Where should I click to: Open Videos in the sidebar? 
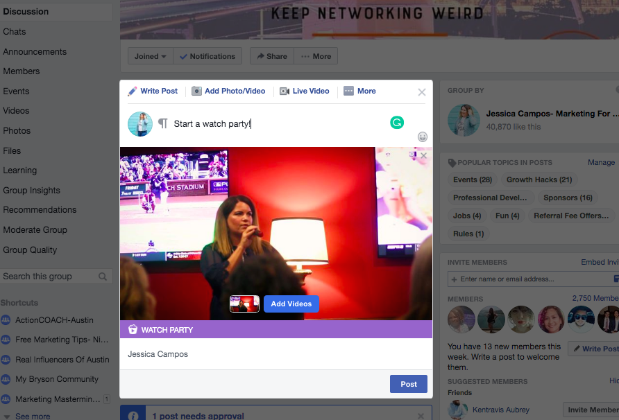pyautogui.click(x=16, y=110)
